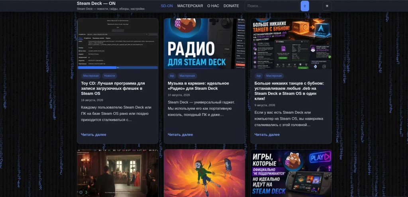
Task: Click the date 16 августа, 2026
Action: click(92, 100)
